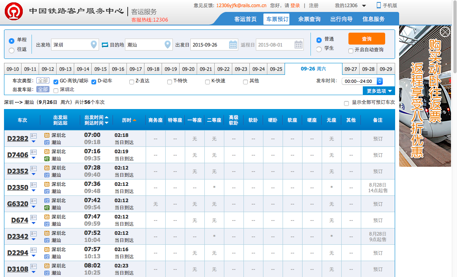This screenshot has height=277, width=457.
Task: Show ticket price card for D7406
Action: tap(34, 152)
